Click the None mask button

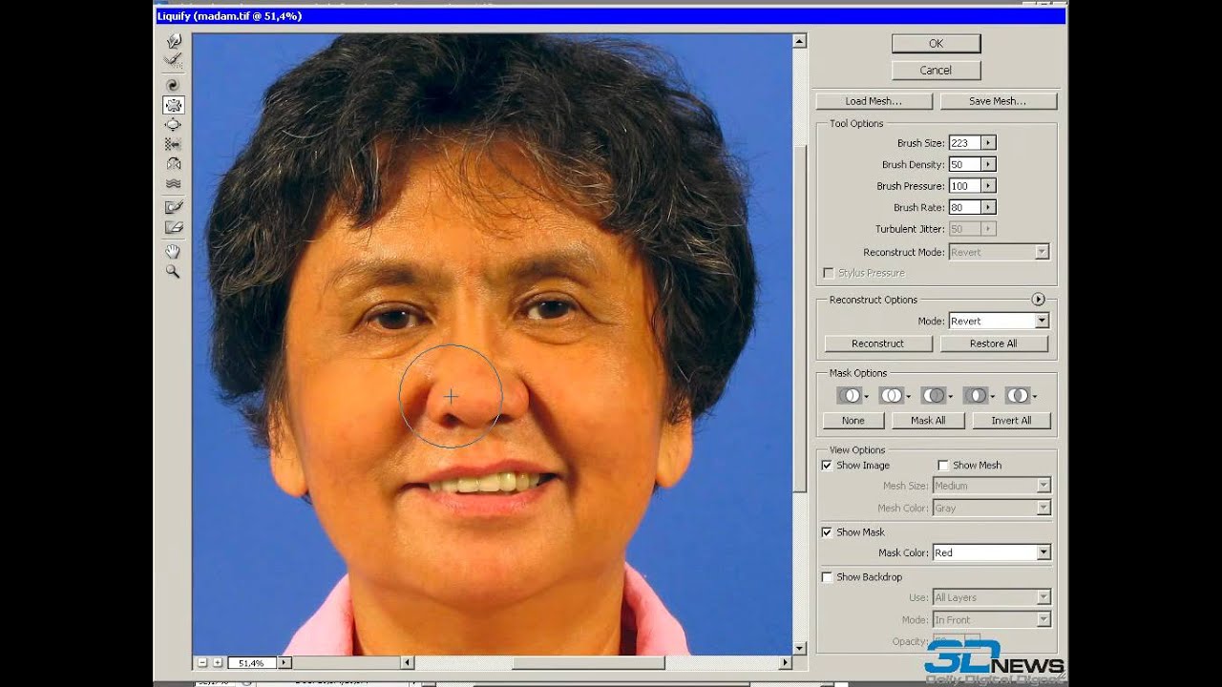coord(853,420)
